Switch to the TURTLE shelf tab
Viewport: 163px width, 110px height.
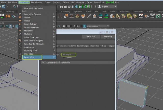click(150, 12)
